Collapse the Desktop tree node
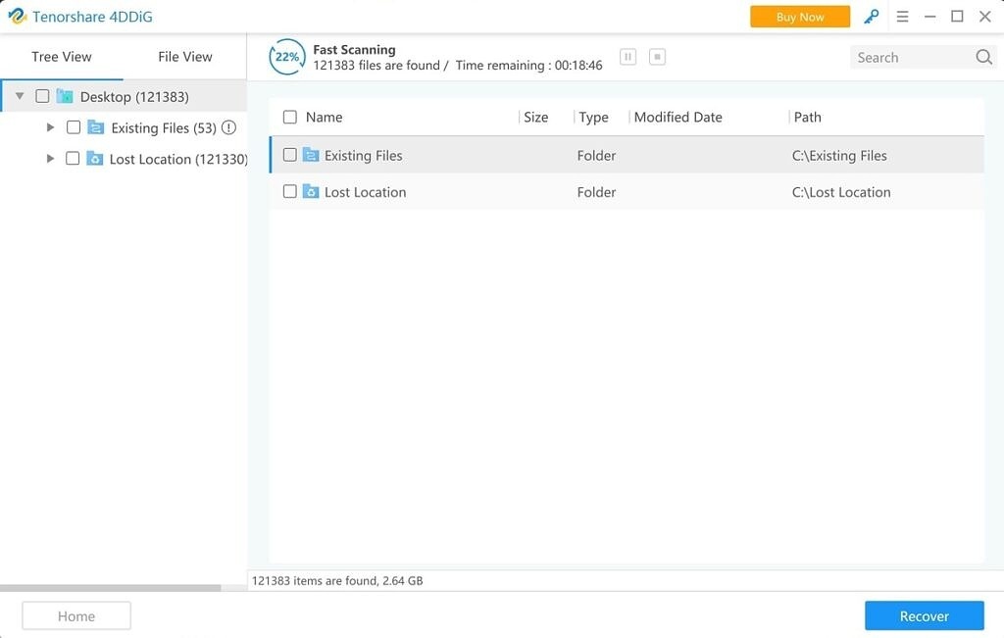The width and height of the screenshot is (1004, 638). [20, 96]
